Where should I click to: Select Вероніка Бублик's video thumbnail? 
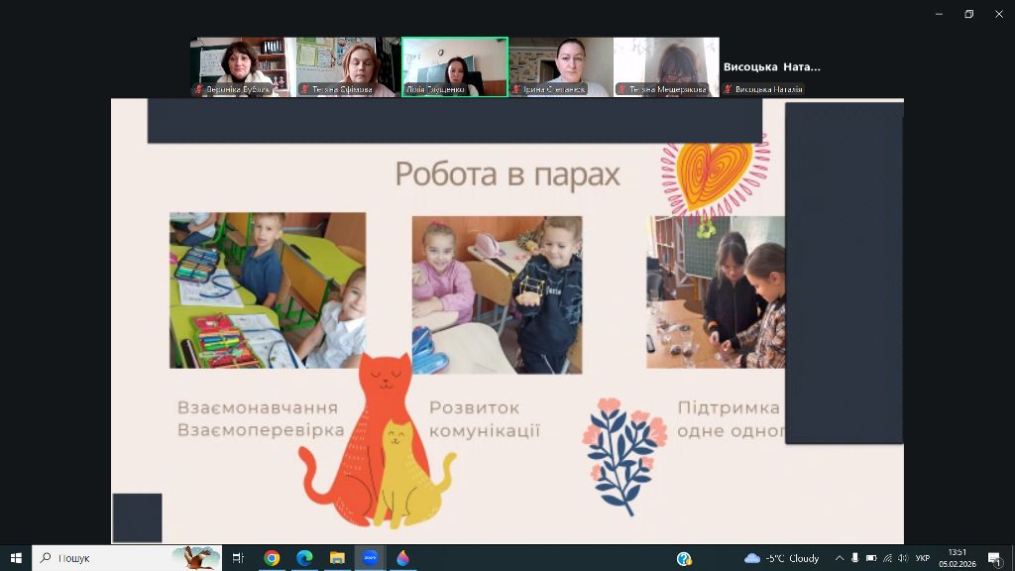point(243,66)
